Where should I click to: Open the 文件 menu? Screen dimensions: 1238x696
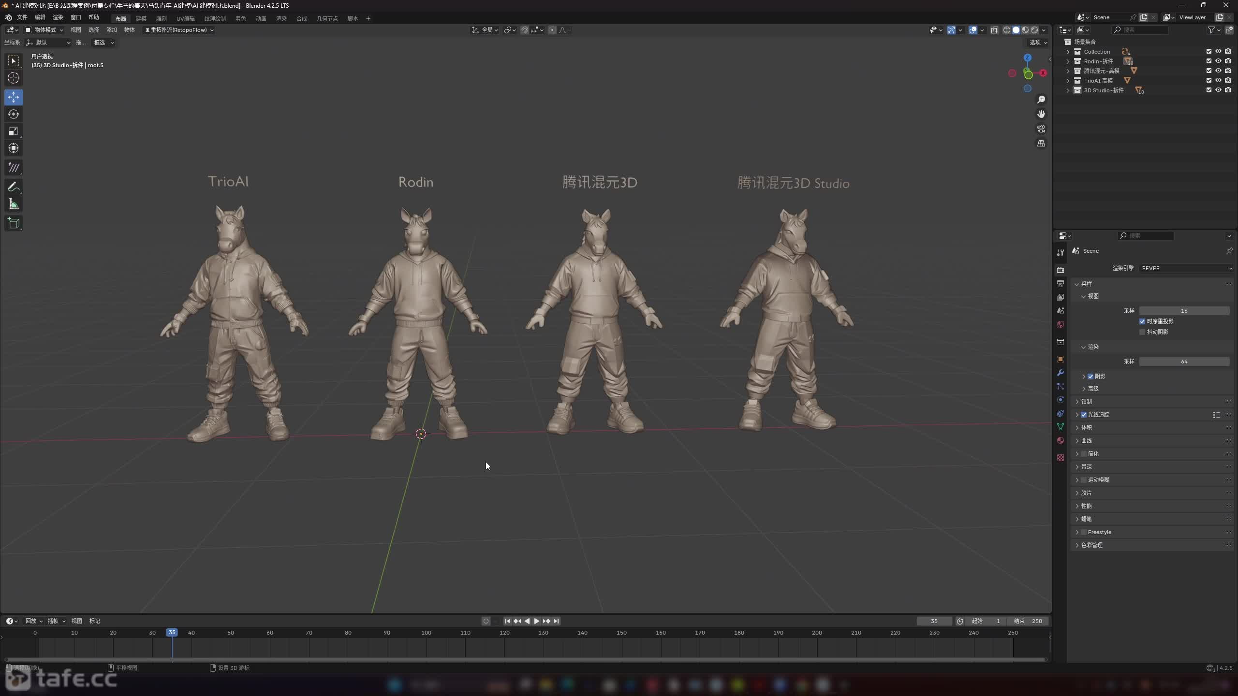coord(22,17)
